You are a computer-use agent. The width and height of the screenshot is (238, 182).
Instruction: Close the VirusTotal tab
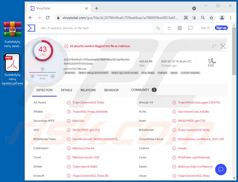pyautogui.click(x=86, y=8)
